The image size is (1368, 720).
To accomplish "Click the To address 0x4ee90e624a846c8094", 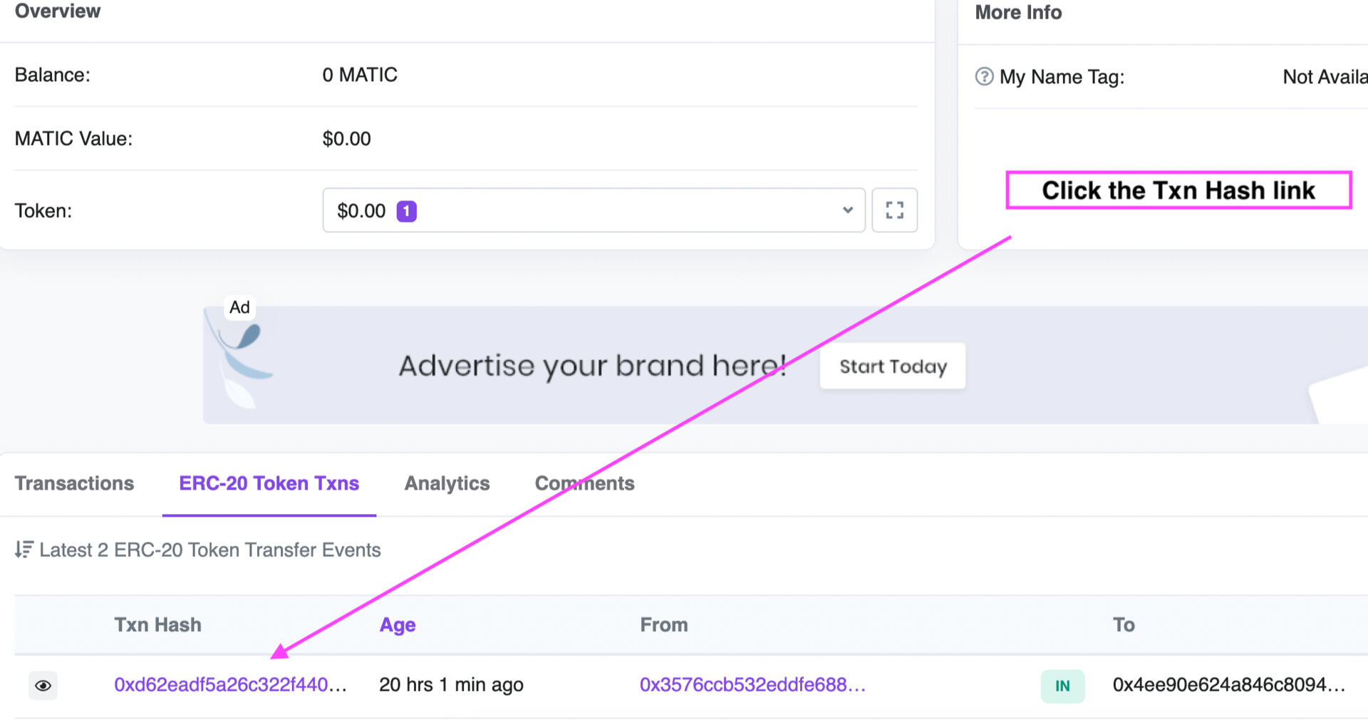I will (1228, 685).
